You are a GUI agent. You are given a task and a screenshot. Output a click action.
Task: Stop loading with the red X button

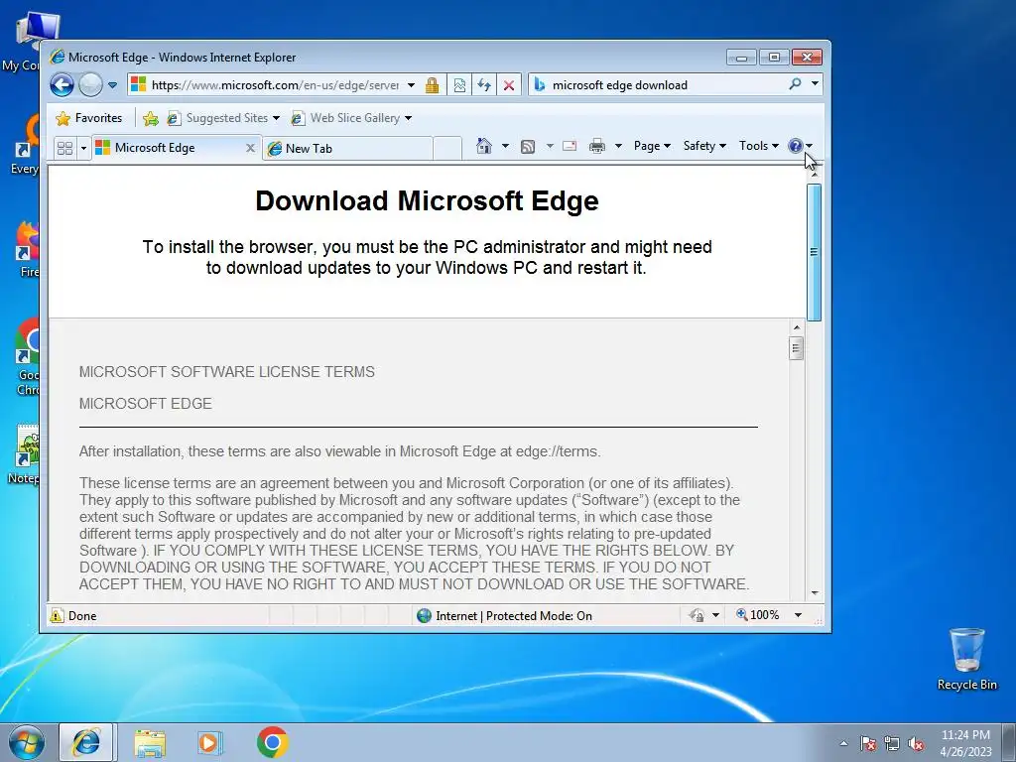(x=509, y=85)
